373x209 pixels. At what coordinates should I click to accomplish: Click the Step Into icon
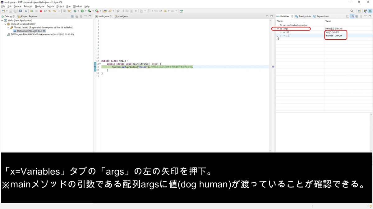tap(49, 11)
